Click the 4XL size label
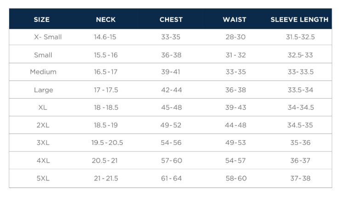 (43, 160)
